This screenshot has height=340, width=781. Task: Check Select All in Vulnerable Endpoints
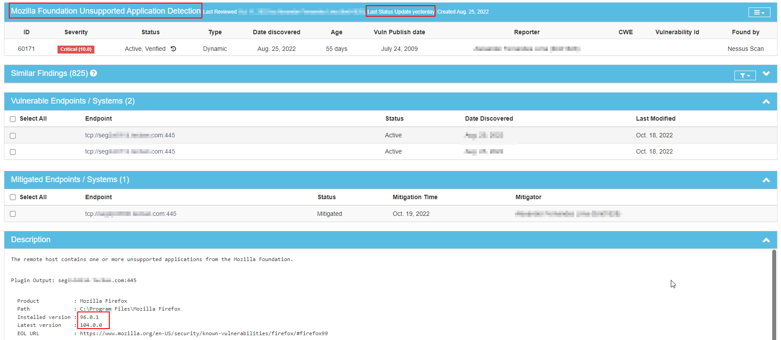click(x=13, y=119)
